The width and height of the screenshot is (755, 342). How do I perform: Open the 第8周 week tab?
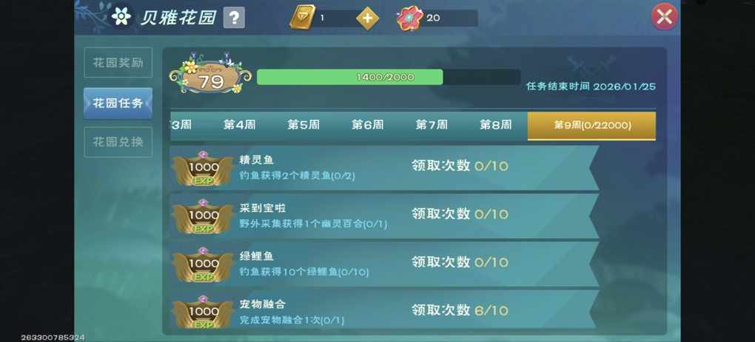[495, 125]
